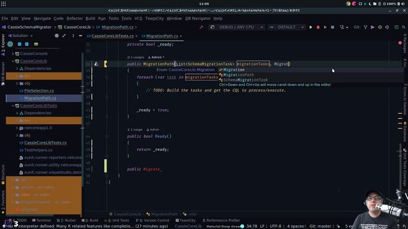Click the context action icon in the gutter

coord(96,64)
